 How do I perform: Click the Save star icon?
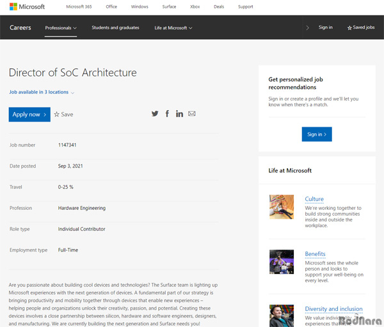pyautogui.click(x=56, y=114)
